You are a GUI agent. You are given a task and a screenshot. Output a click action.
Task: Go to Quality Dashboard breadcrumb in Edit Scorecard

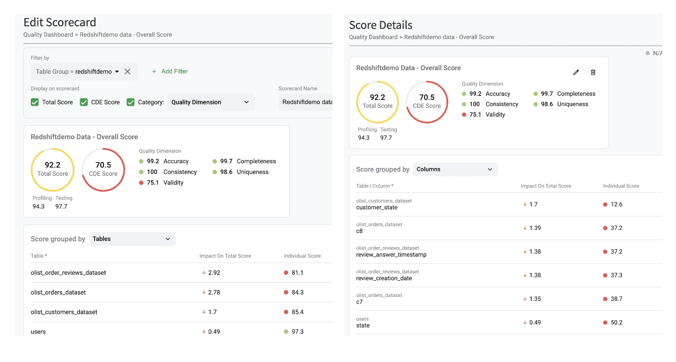point(48,35)
